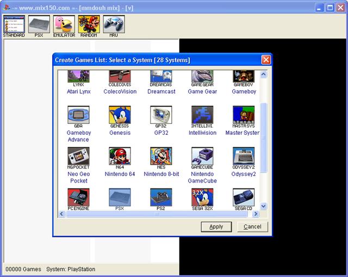Viewport: 348px width, 277px height.
Task: Close the Create Games List dialog
Action: [x=266, y=60]
